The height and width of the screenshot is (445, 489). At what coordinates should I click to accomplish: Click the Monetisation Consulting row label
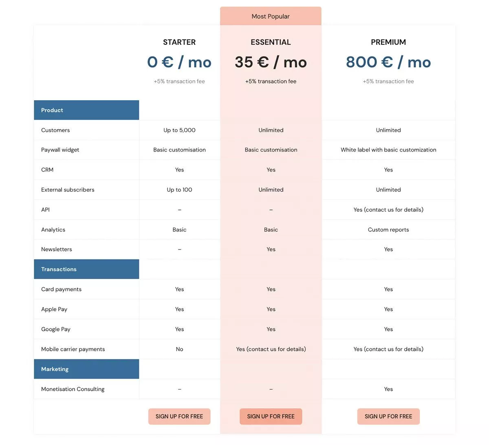73,389
